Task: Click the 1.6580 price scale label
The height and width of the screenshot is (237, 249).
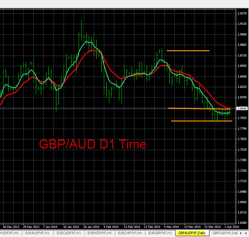Action: coord(242,223)
